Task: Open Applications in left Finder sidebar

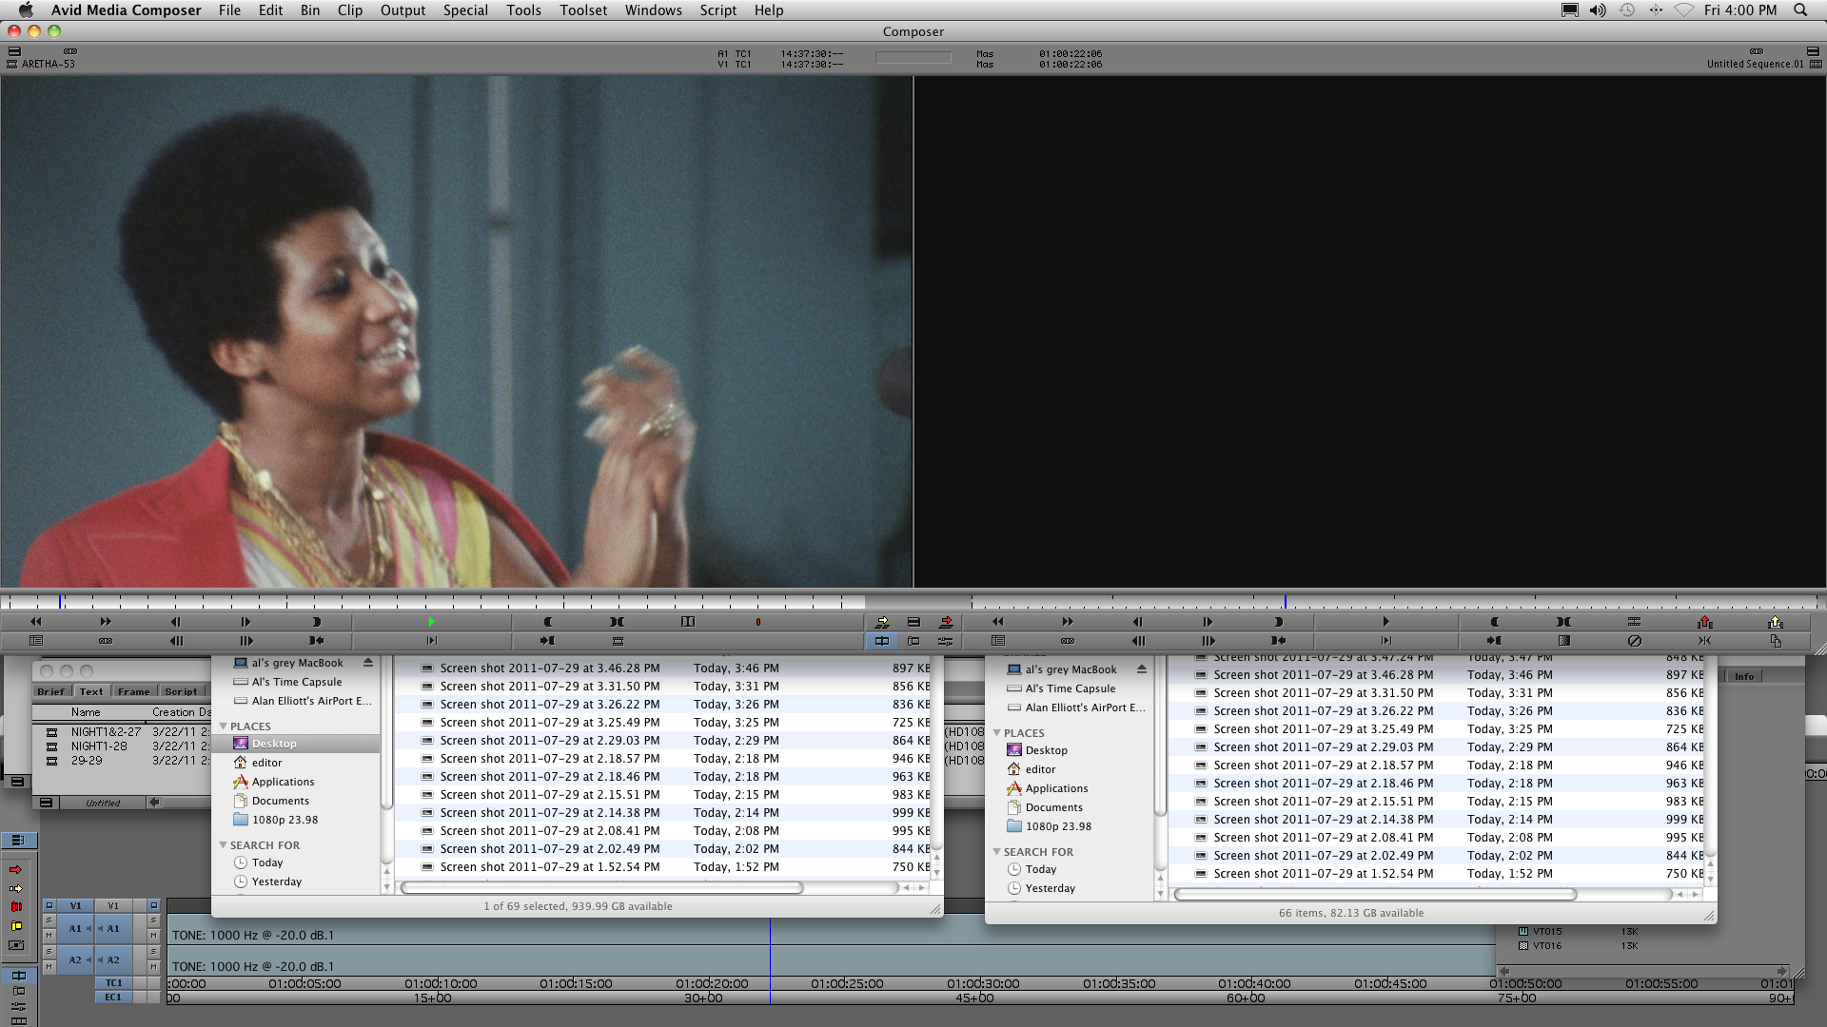Action: tap(283, 782)
